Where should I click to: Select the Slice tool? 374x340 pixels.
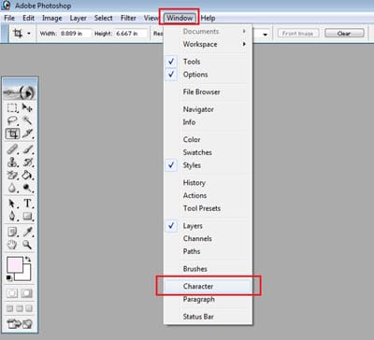[27, 134]
